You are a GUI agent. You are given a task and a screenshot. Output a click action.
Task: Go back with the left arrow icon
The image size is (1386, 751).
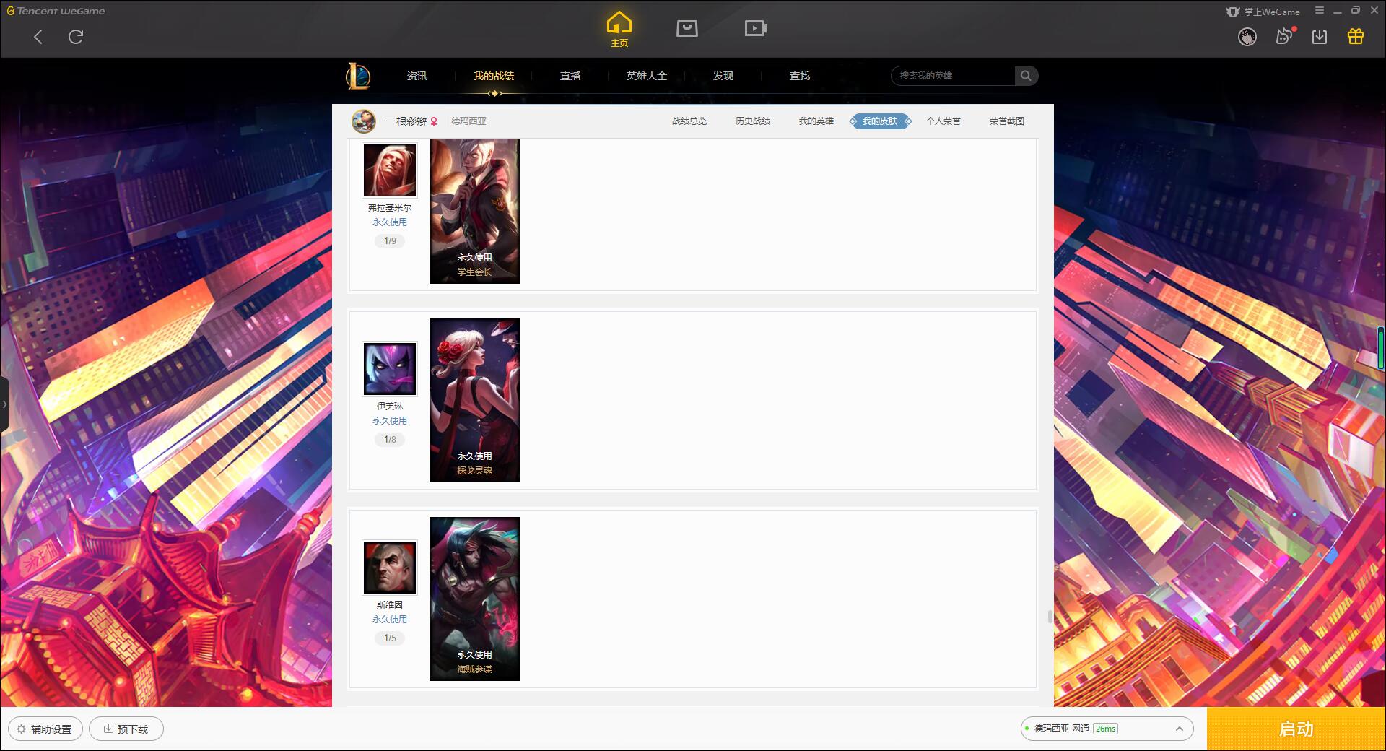tap(38, 37)
